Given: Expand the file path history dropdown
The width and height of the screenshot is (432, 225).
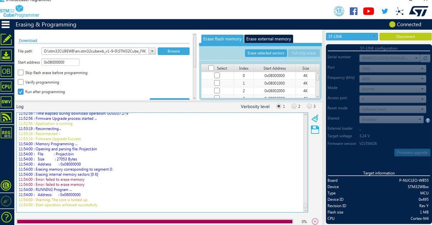Looking at the screenshot, I should pos(152,51).
